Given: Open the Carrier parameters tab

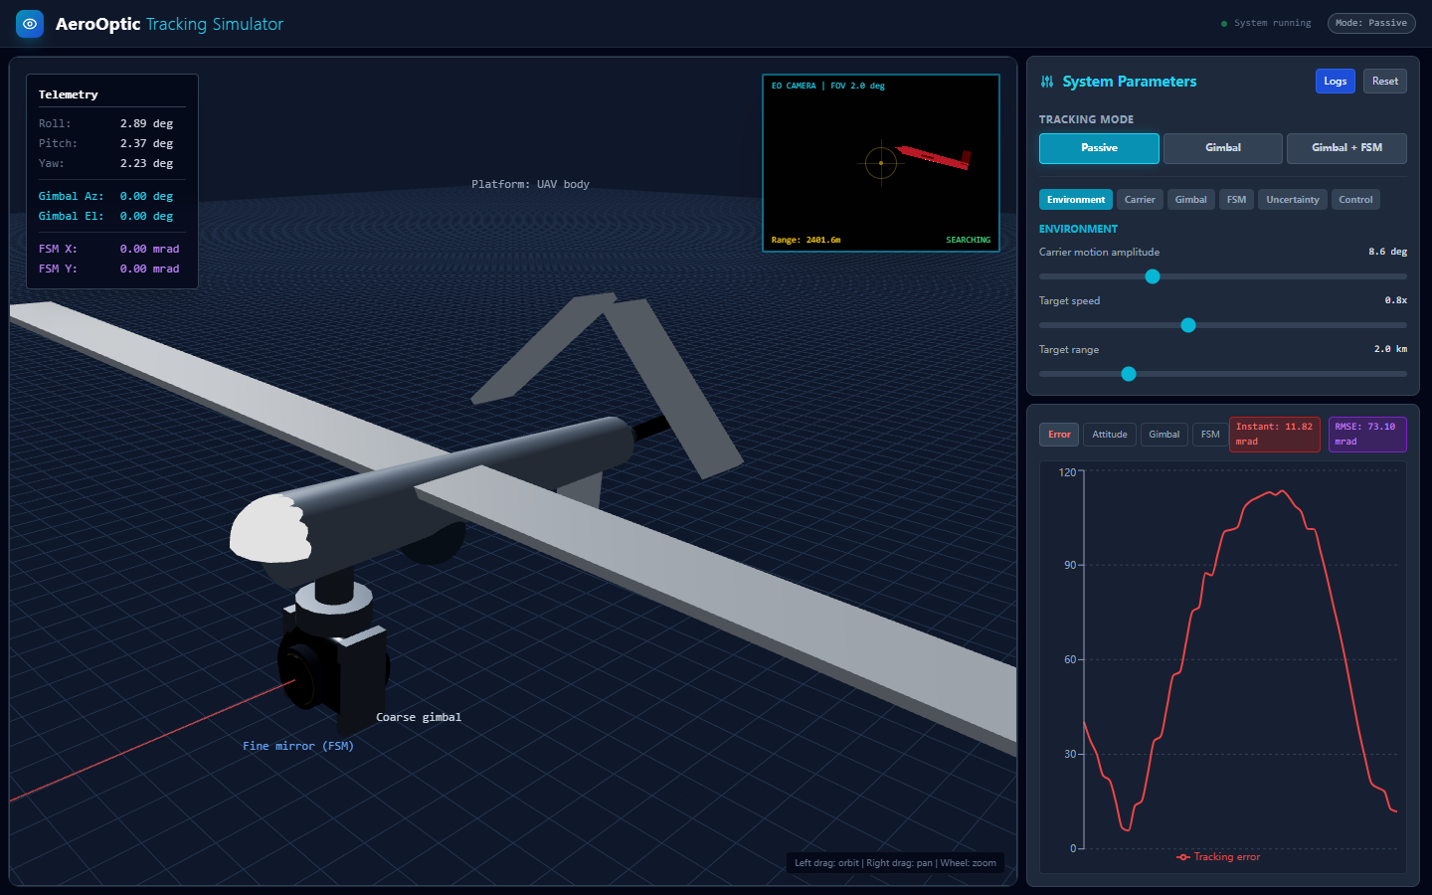Looking at the screenshot, I should pos(1140,200).
